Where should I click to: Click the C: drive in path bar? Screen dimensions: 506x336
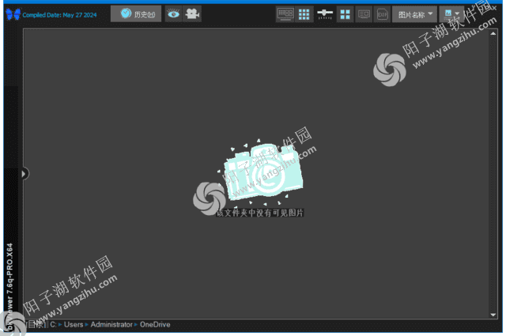tap(53, 324)
